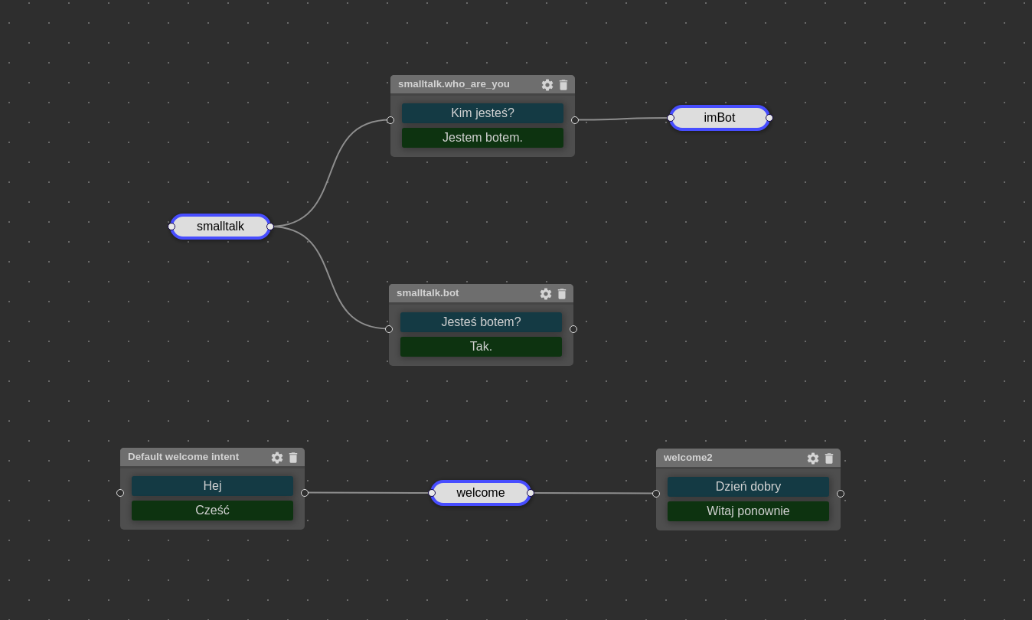Click input port of Default welcome intent
Viewport: 1032px width, 620px height.
coord(120,493)
